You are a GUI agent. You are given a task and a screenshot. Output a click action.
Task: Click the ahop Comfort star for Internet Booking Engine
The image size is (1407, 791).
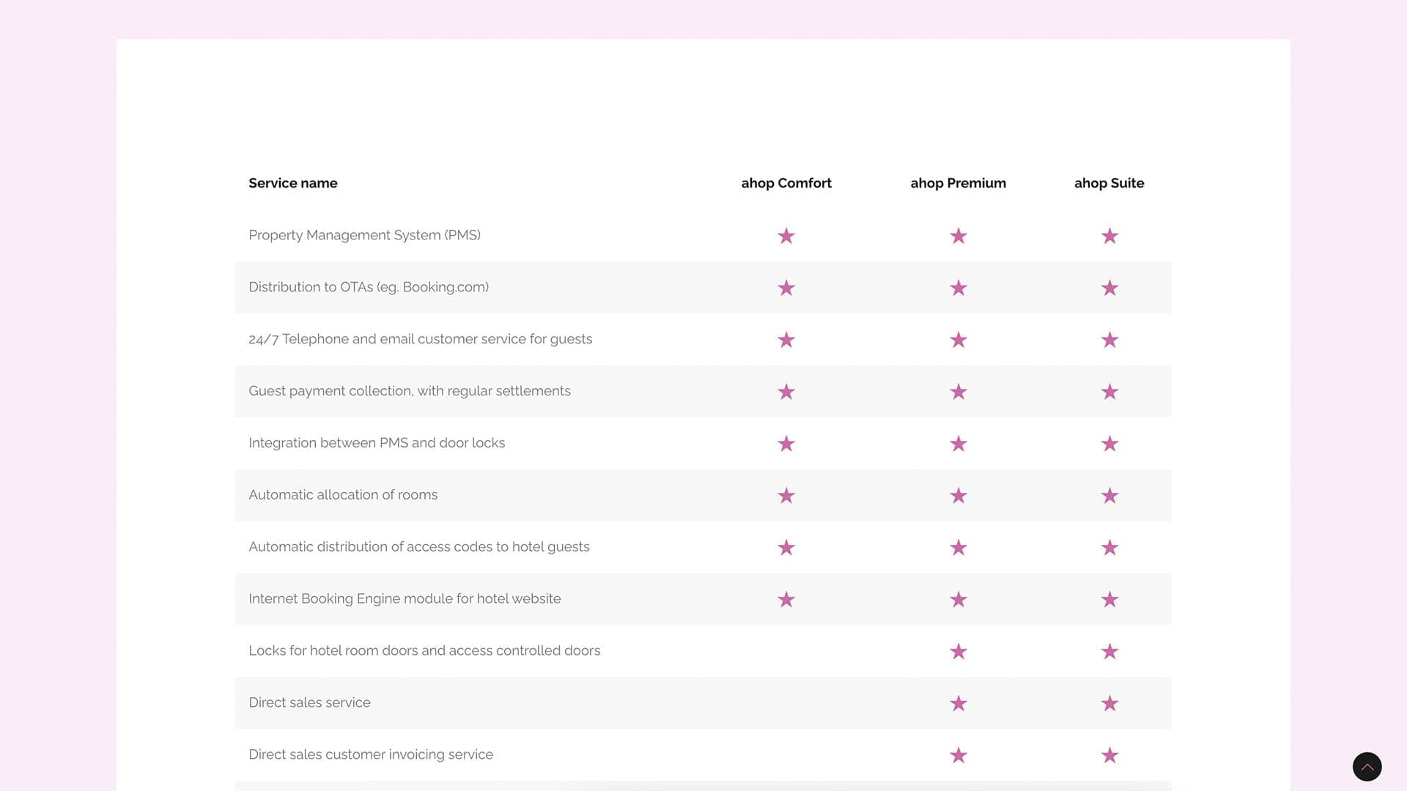786,600
